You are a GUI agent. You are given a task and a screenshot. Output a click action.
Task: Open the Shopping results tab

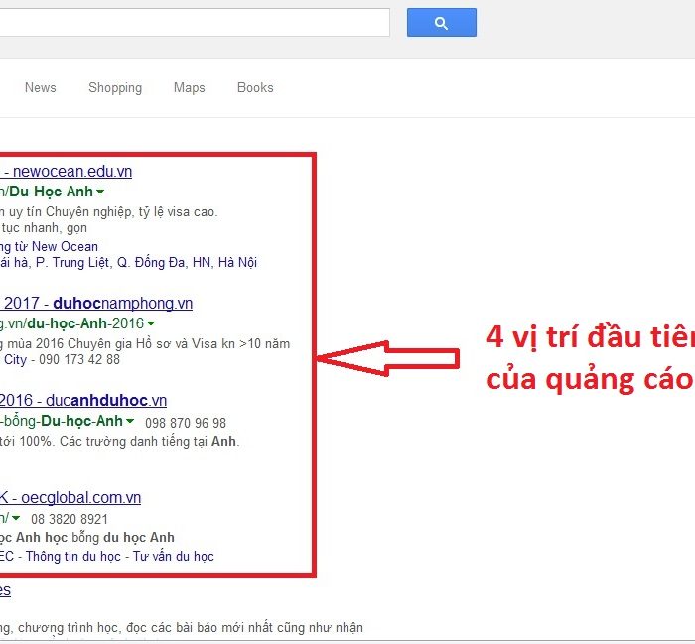pyautogui.click(x=115, y=88)
